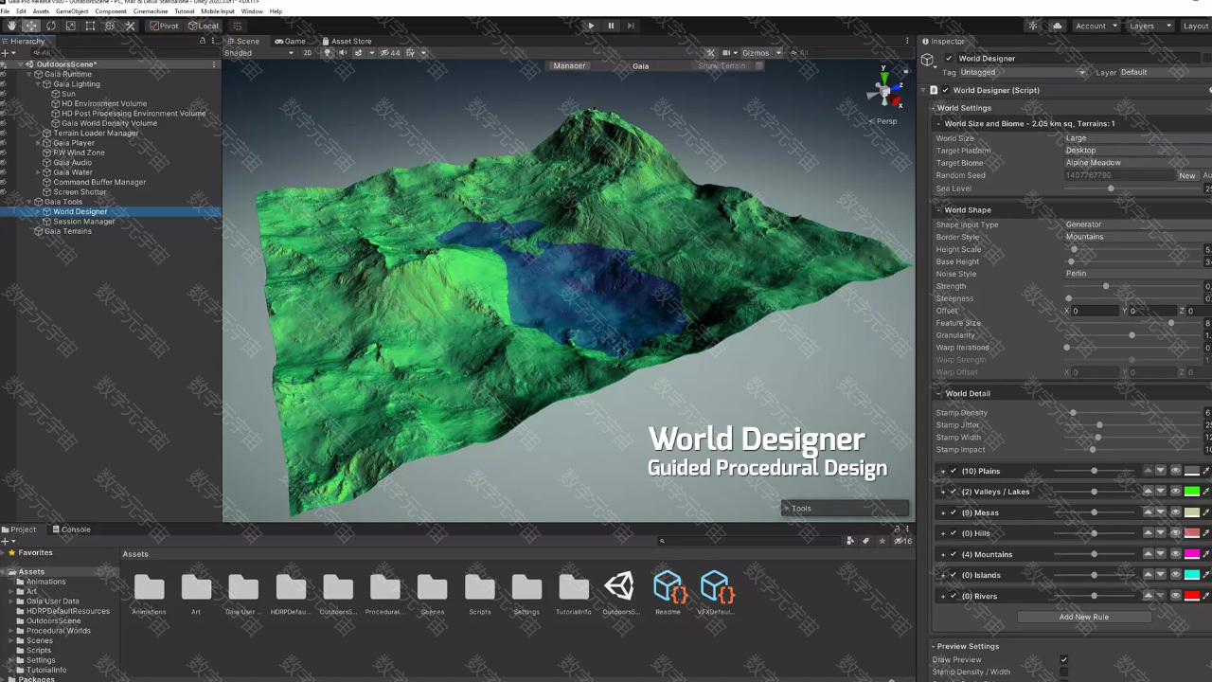This screenshot has height=682, width=1212.
Task: Toggle World Designer (Script) enabled checkbox
Action: [x=945, y=90]
